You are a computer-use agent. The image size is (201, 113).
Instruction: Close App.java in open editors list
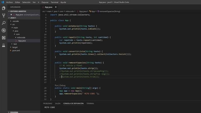click(x=11, y=15)
